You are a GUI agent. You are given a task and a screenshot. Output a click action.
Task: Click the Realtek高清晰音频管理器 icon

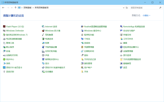[x=82, y=26]
